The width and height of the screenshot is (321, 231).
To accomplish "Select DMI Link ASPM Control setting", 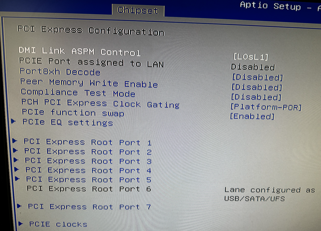I will click(79, 52).
